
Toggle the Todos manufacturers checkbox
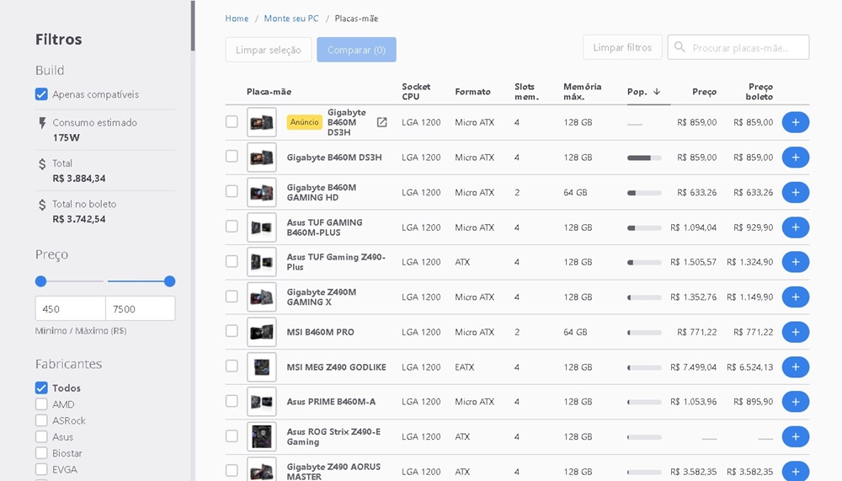click(41, 387)
